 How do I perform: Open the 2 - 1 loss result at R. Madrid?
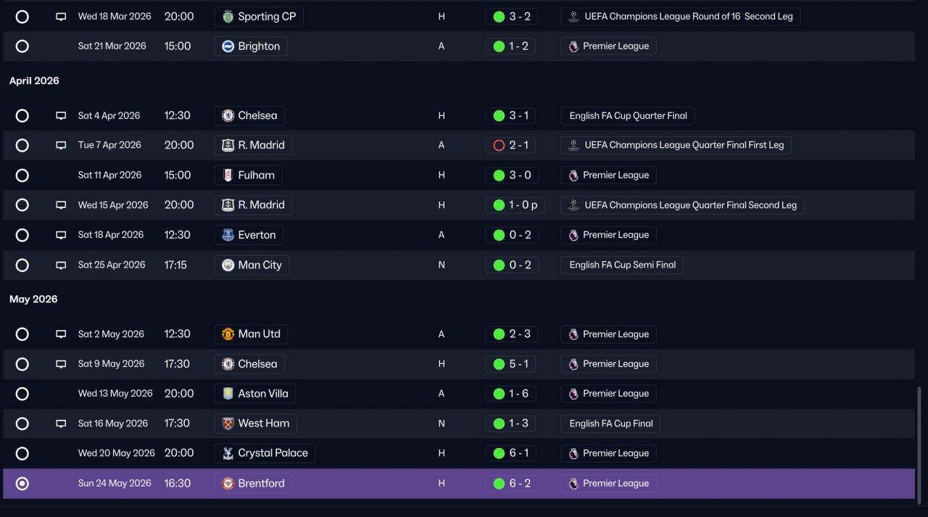click(512, 145)
